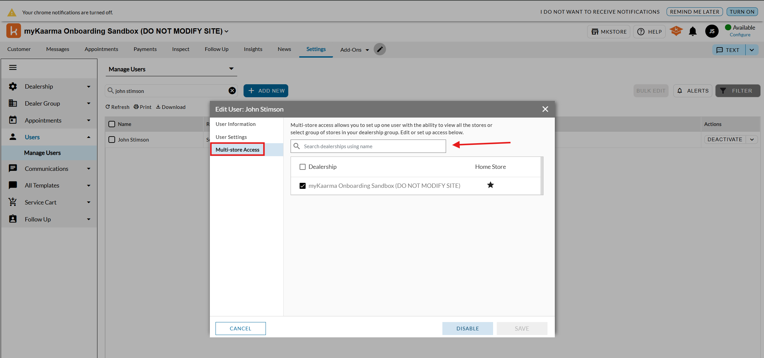The height and width of the screenshot is (358, 764).
Task: Open the User Settings tab
Action: point(231,137)
